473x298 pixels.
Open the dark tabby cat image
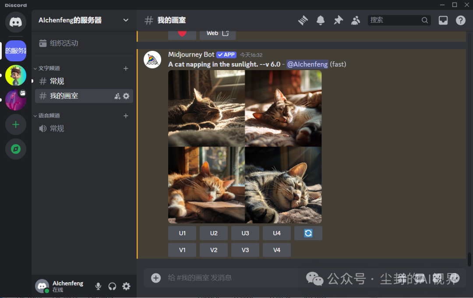click(x=206, y=108)
